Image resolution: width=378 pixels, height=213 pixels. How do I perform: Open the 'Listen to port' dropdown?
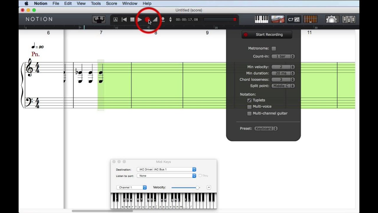167,176
